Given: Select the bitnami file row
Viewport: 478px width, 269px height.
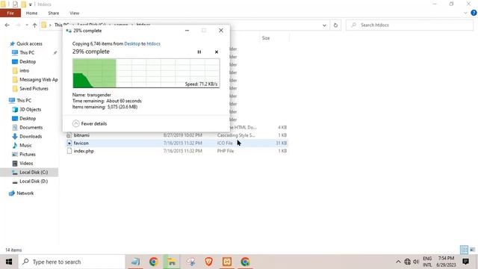Looking at the screenshot, I should point(177,135).
